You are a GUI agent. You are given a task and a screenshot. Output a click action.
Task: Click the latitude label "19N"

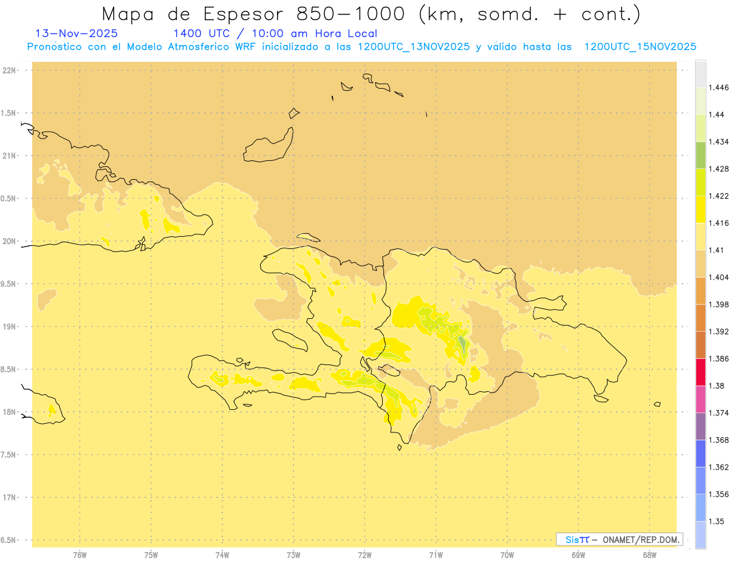(x=10, y=326)
